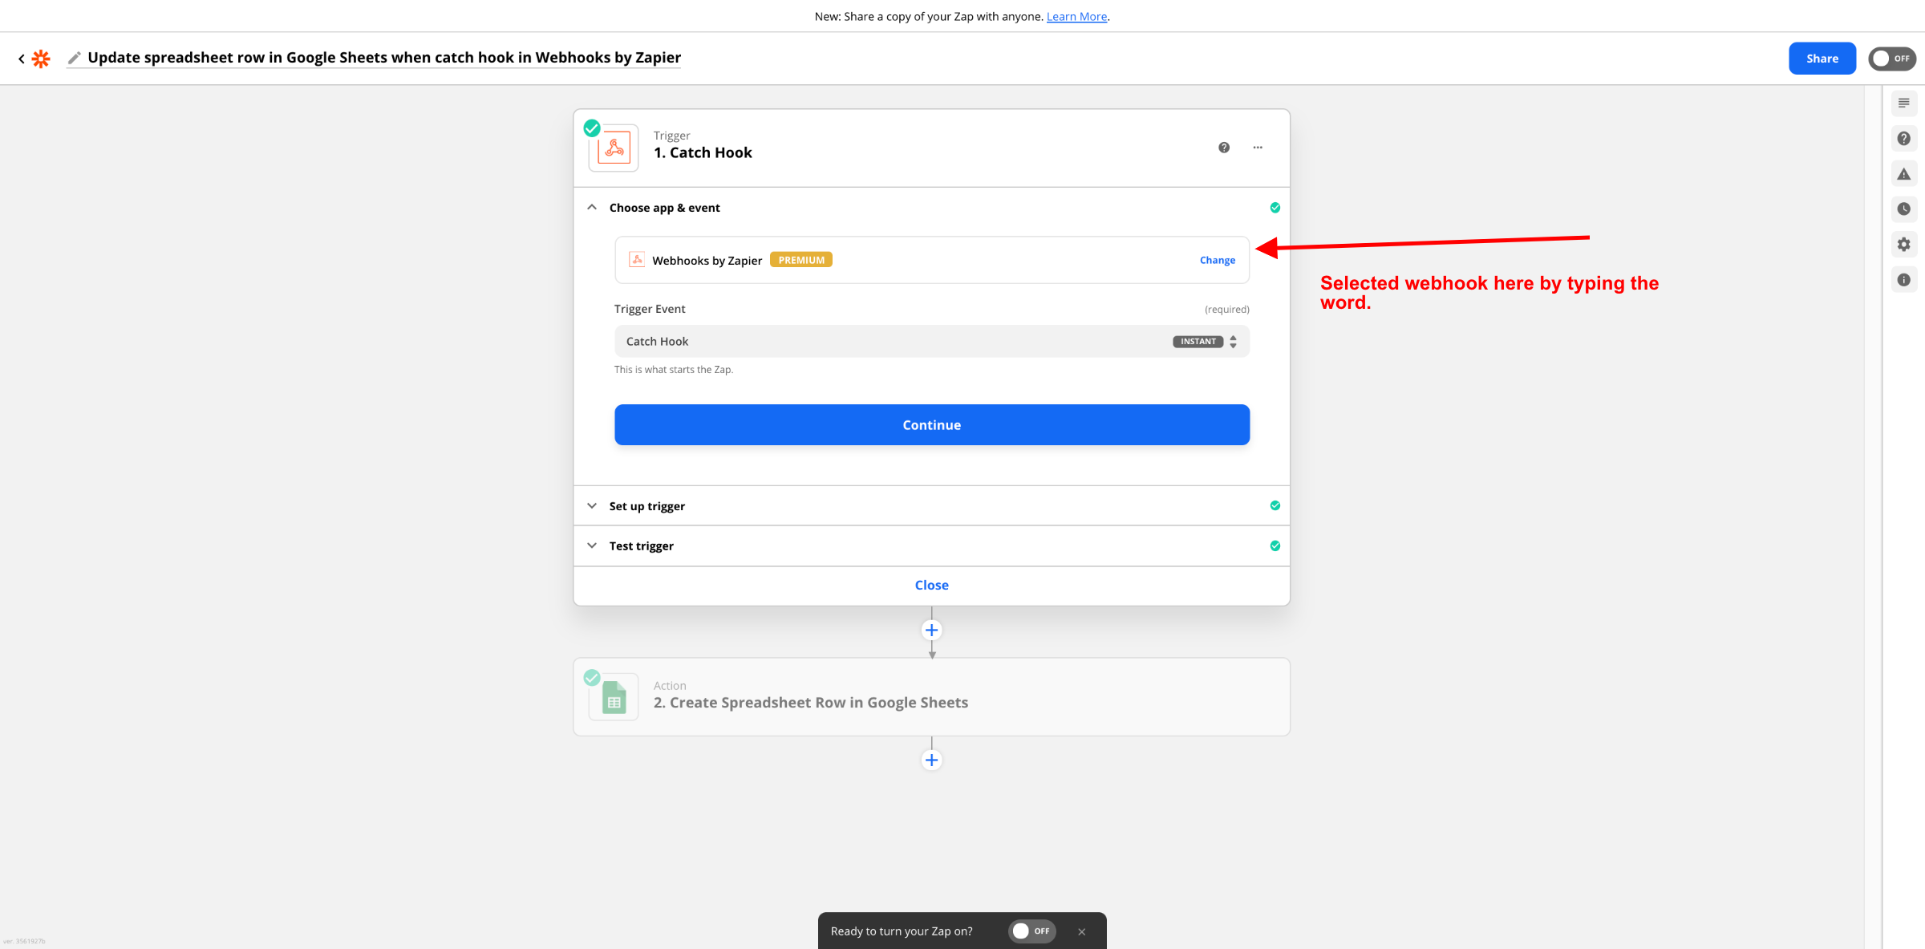1925x949 pixels.
Task: Edit the Zap title text field
Action: pyautogui.click(x=384, y=58)
